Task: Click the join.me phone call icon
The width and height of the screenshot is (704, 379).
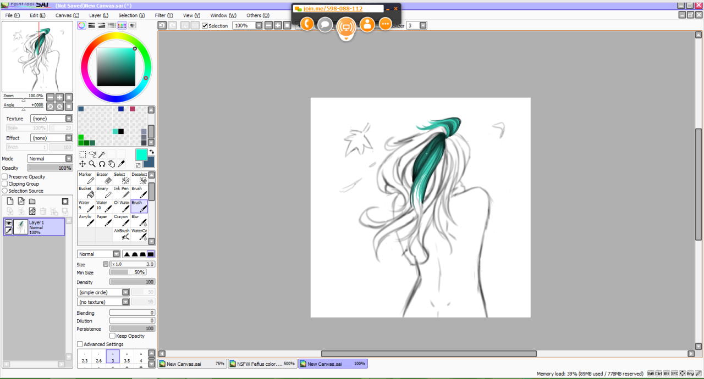Action: [x=307, y=24]
